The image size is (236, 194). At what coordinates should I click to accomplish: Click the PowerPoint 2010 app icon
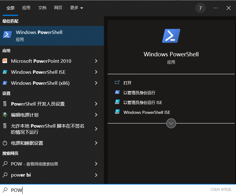[x=5, y=61]
